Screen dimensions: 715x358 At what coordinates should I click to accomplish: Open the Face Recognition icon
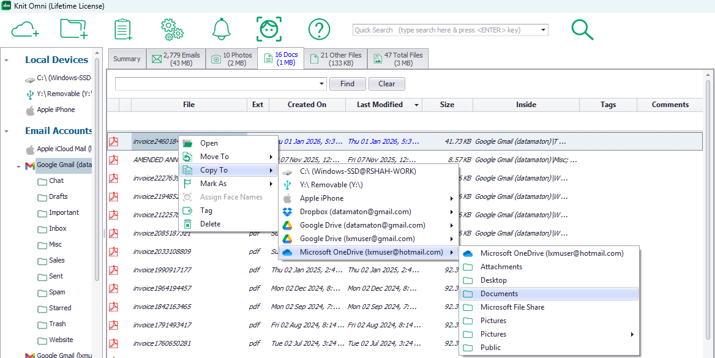[269, 29]
